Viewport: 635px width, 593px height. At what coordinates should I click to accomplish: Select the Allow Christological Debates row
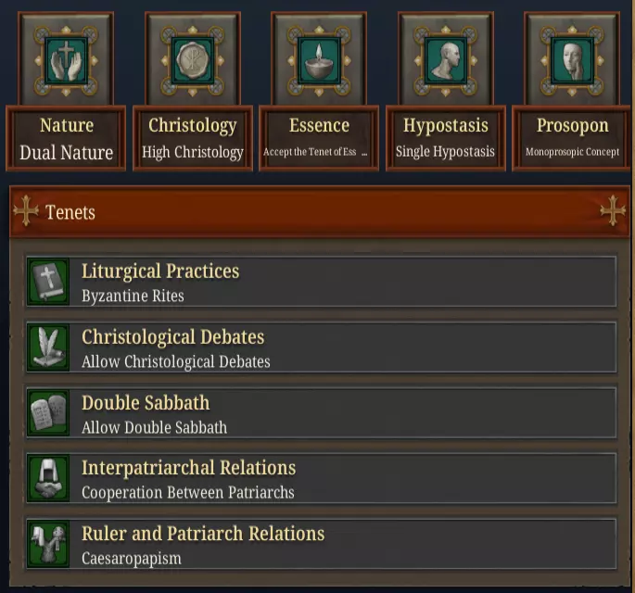coord(343,347)
